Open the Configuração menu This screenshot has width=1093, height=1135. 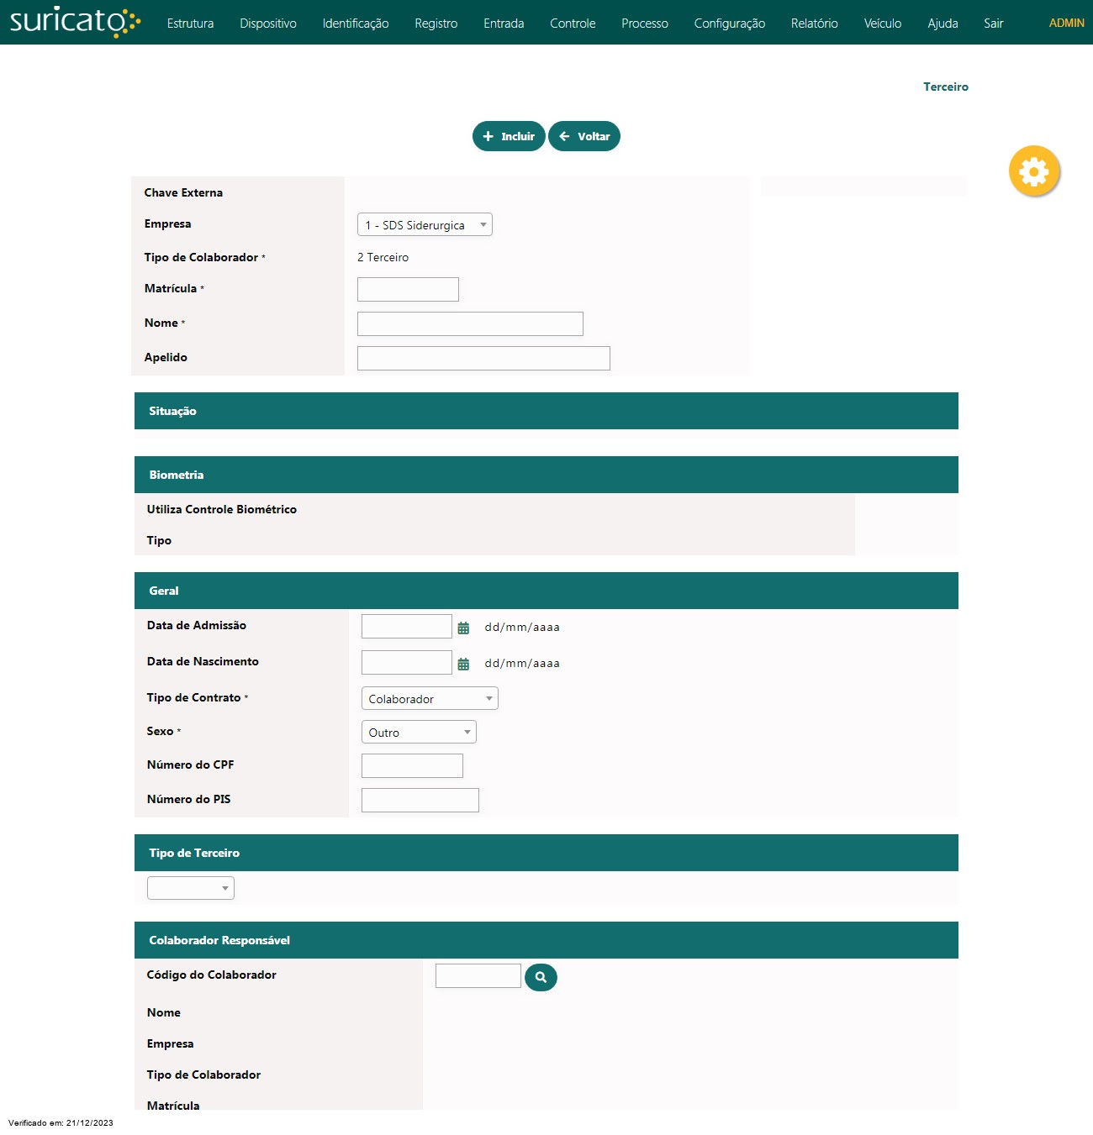730,24
